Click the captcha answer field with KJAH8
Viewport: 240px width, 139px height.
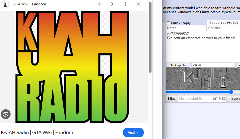coord(213,65)
